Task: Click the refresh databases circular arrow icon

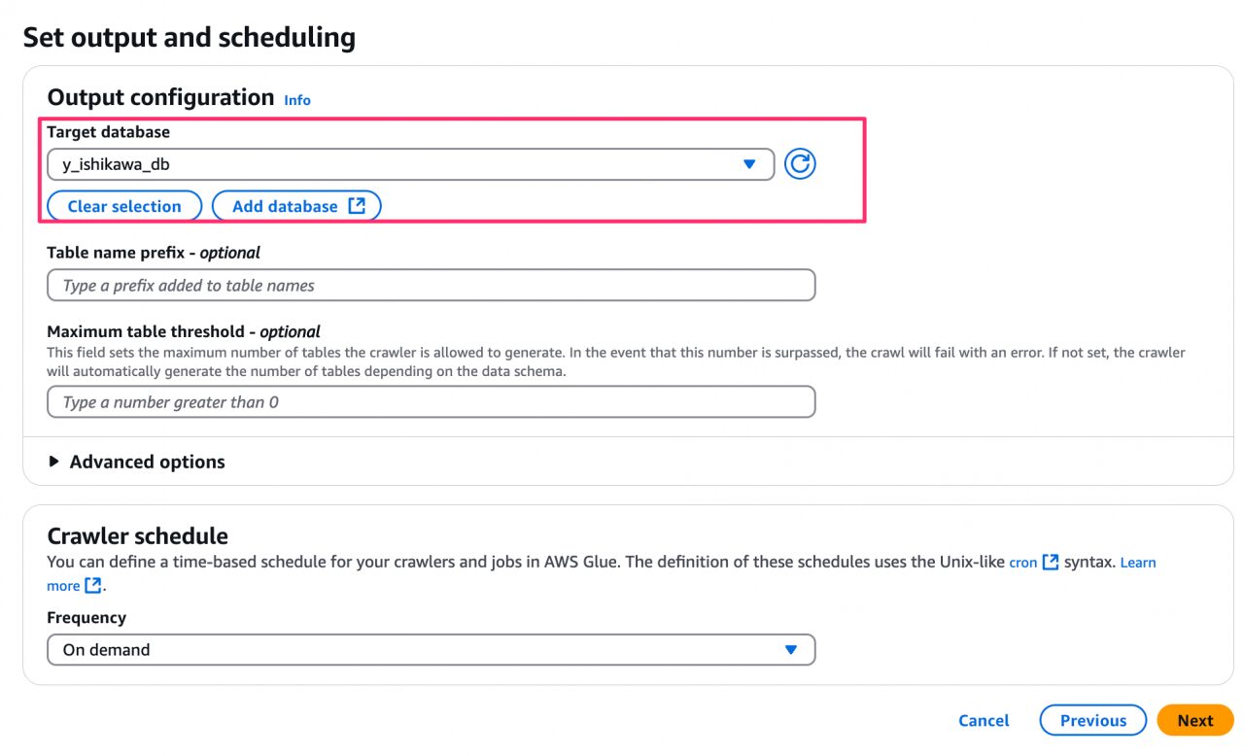Action: (800, 164)
